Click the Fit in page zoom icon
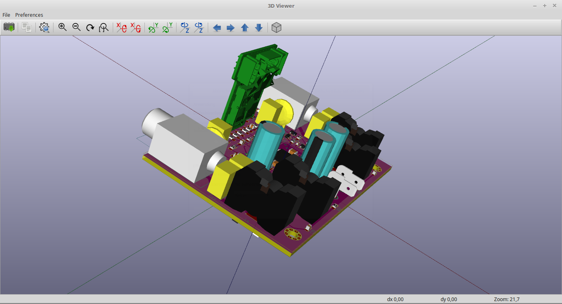Viewport: 562px width, 304px height. [x=104, y=27]
